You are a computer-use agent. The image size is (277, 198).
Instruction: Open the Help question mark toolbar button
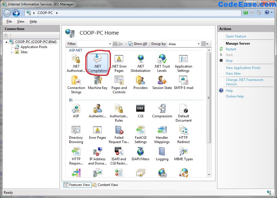tap(267, 12)
